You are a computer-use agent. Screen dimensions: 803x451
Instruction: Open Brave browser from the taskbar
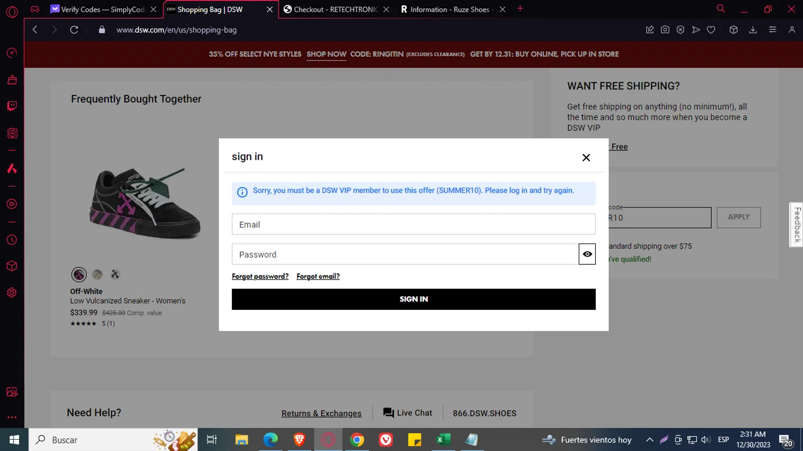299,440
